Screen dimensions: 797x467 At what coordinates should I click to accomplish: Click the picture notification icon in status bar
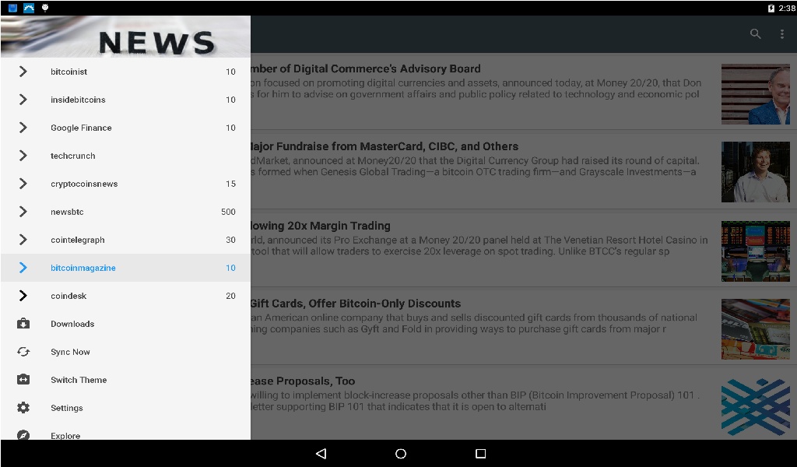[29, 8]
